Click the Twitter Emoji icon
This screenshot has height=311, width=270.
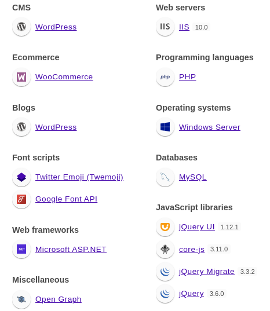21,177
